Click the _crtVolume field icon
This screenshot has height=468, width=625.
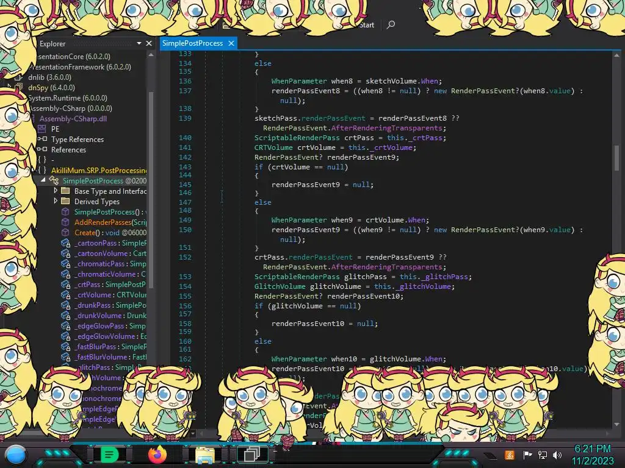pyautogui.click(x=65, y=294)
